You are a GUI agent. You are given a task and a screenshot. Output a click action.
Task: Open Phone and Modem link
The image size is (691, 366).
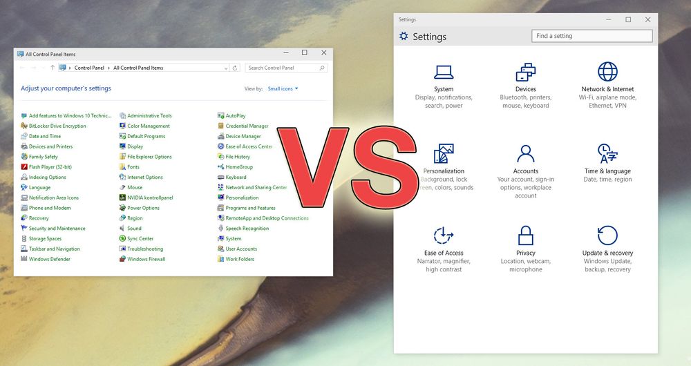[x=50, y=208]
